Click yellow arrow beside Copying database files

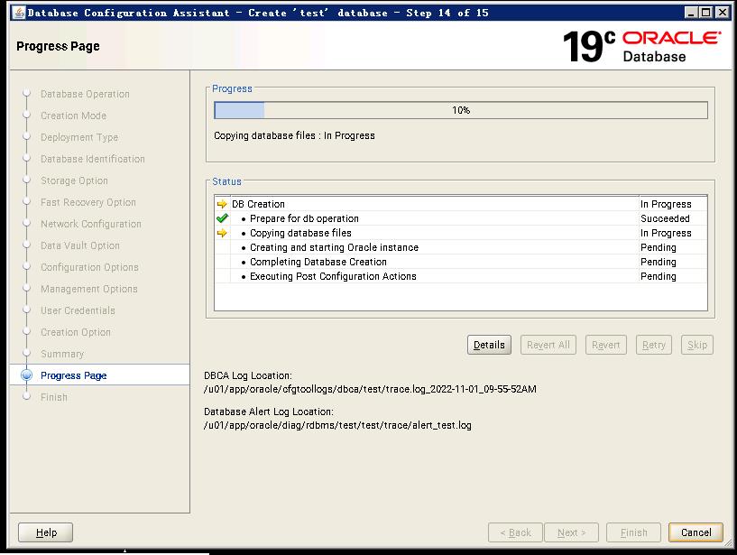(x=222, y=233)
